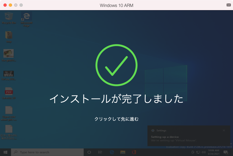Viewport: 233px width, 156px height.
Task: Open Task View on the taskbar
Action: click(100, 152)
